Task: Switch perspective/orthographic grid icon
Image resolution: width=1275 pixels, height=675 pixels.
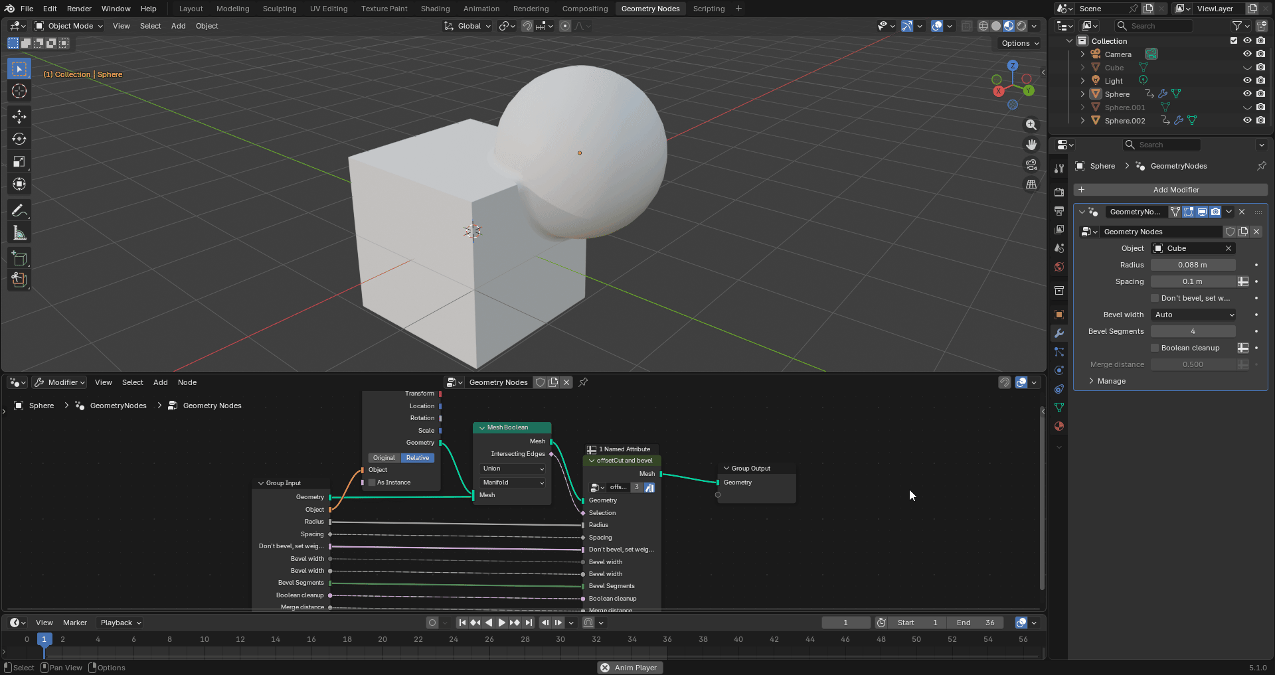Action: (1031, 185)
